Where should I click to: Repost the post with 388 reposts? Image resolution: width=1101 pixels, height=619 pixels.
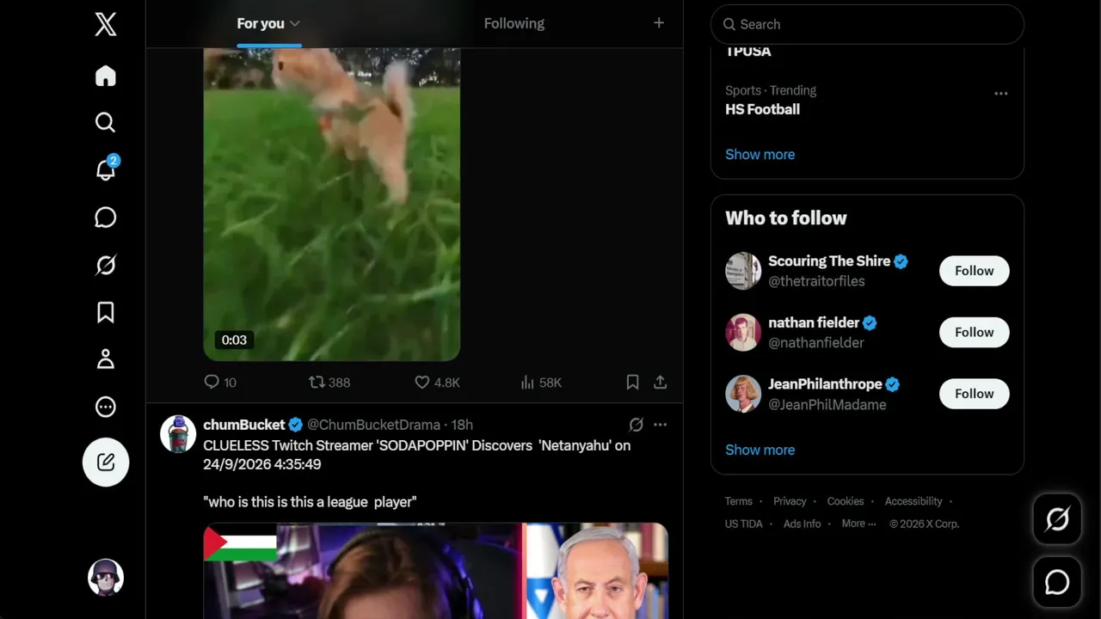[329, 382]
